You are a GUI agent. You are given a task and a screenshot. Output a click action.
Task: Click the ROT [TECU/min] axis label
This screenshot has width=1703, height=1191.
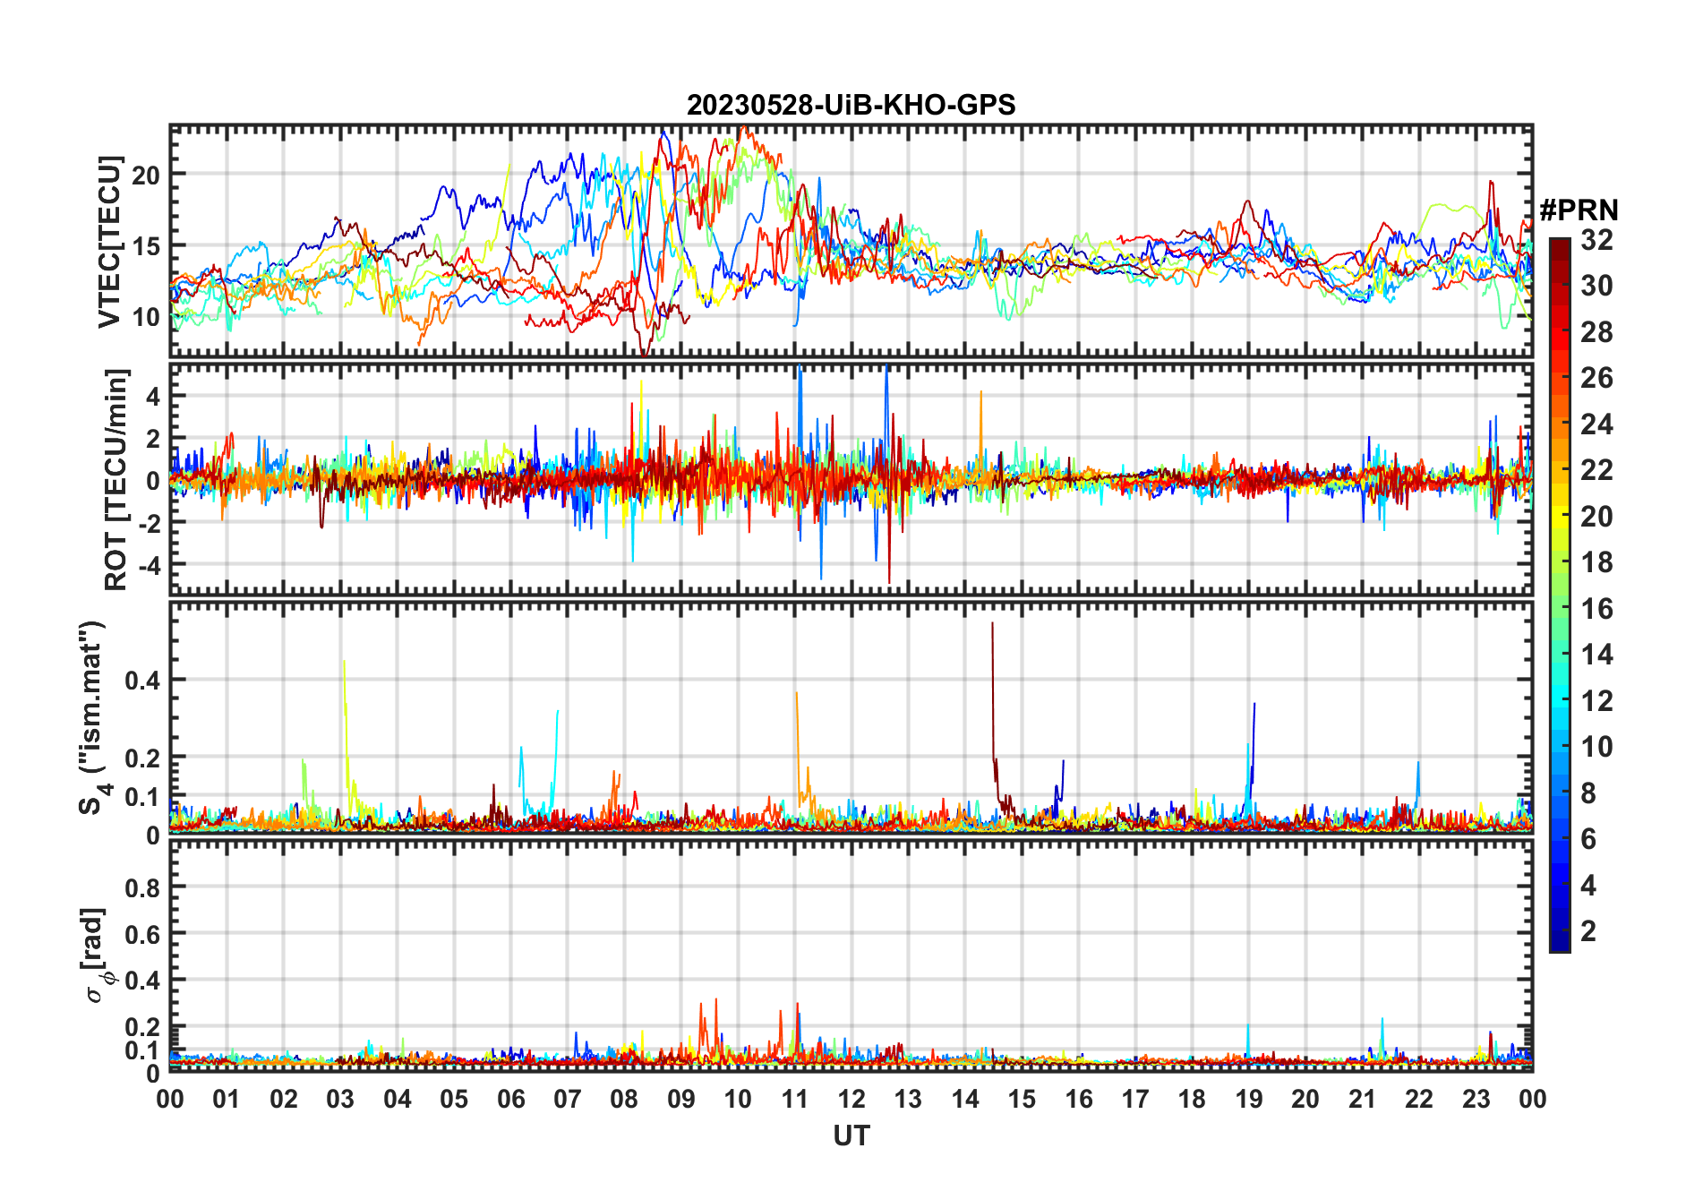tap(116, 479)
